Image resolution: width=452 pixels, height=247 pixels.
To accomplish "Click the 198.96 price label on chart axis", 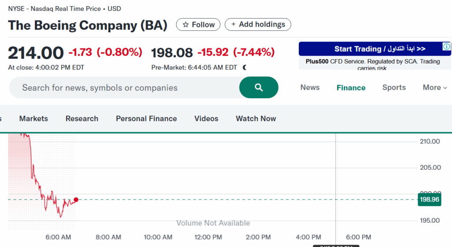I will [x=429, y=199].
